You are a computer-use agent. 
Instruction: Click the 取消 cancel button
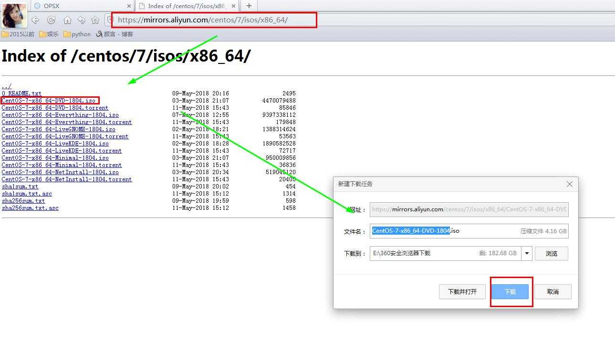[553, 291]
